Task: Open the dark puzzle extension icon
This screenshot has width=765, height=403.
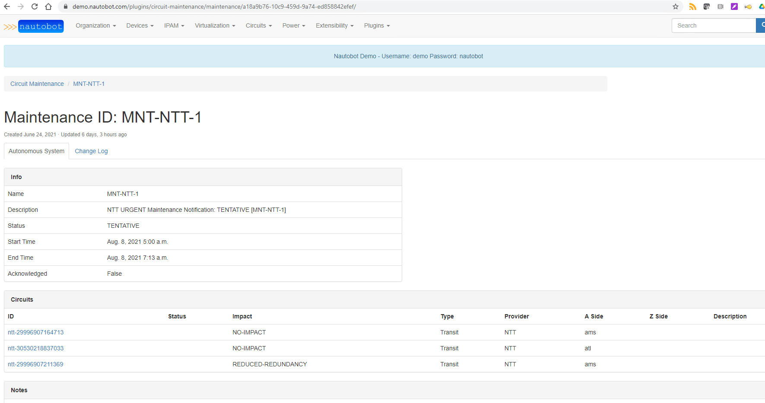Action: coord(707,6)
